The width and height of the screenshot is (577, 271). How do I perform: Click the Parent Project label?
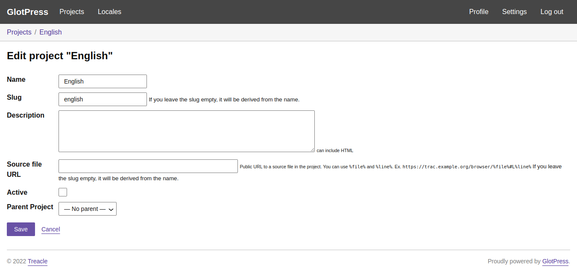click(x=30, y=207)
